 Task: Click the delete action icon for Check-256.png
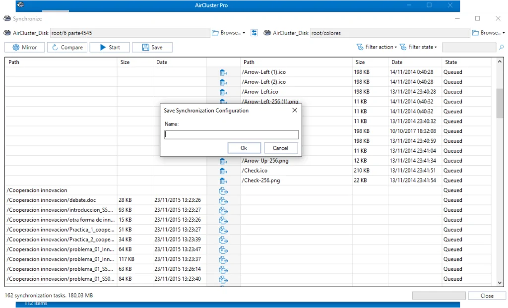click(223, 181)
